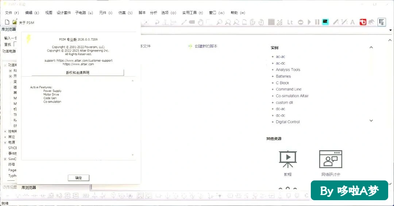This screenshot has height=206, width=394.
Task: Click the zoom out magnifier icon
Action: tap(236, 22)
